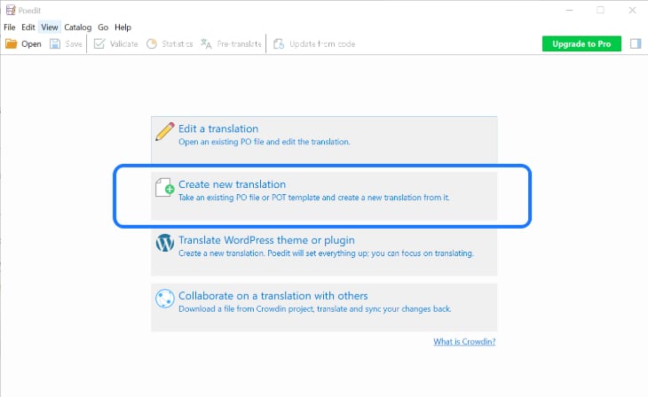Click the Crowdin collaborate circle icon
The width and height of the screenshot is (648, 397).
[165, 299]
